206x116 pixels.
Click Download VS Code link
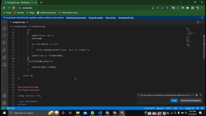[x=126, y=18]
